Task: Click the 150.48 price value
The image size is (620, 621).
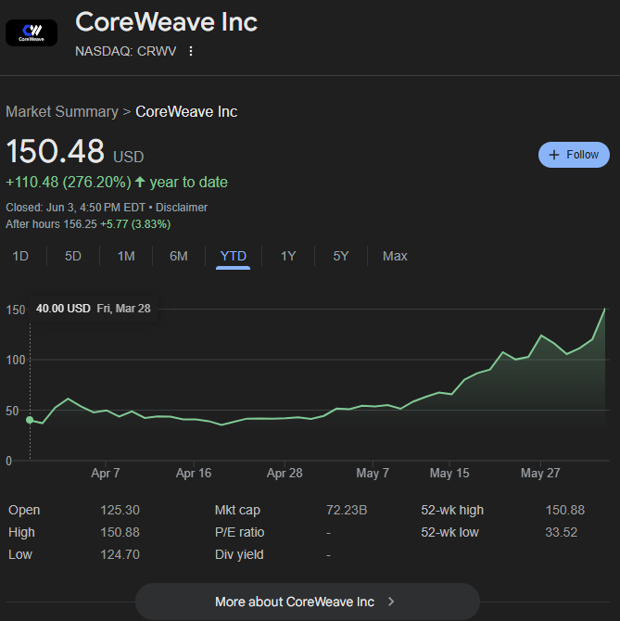Action: [x=56, y=151]
